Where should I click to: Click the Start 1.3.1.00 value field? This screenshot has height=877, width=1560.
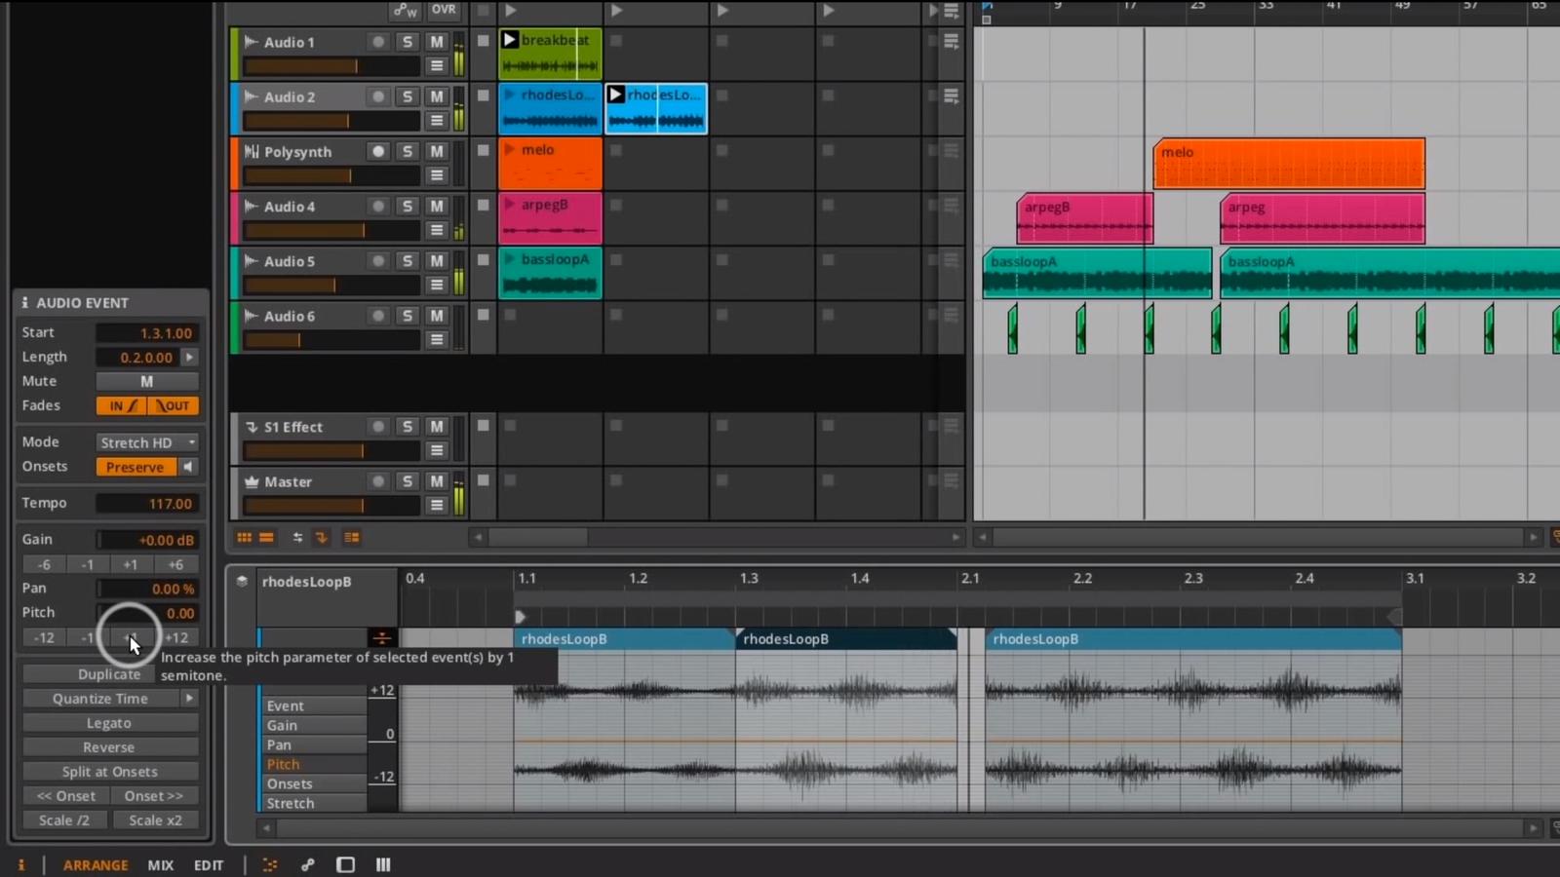tap(147, 332)
